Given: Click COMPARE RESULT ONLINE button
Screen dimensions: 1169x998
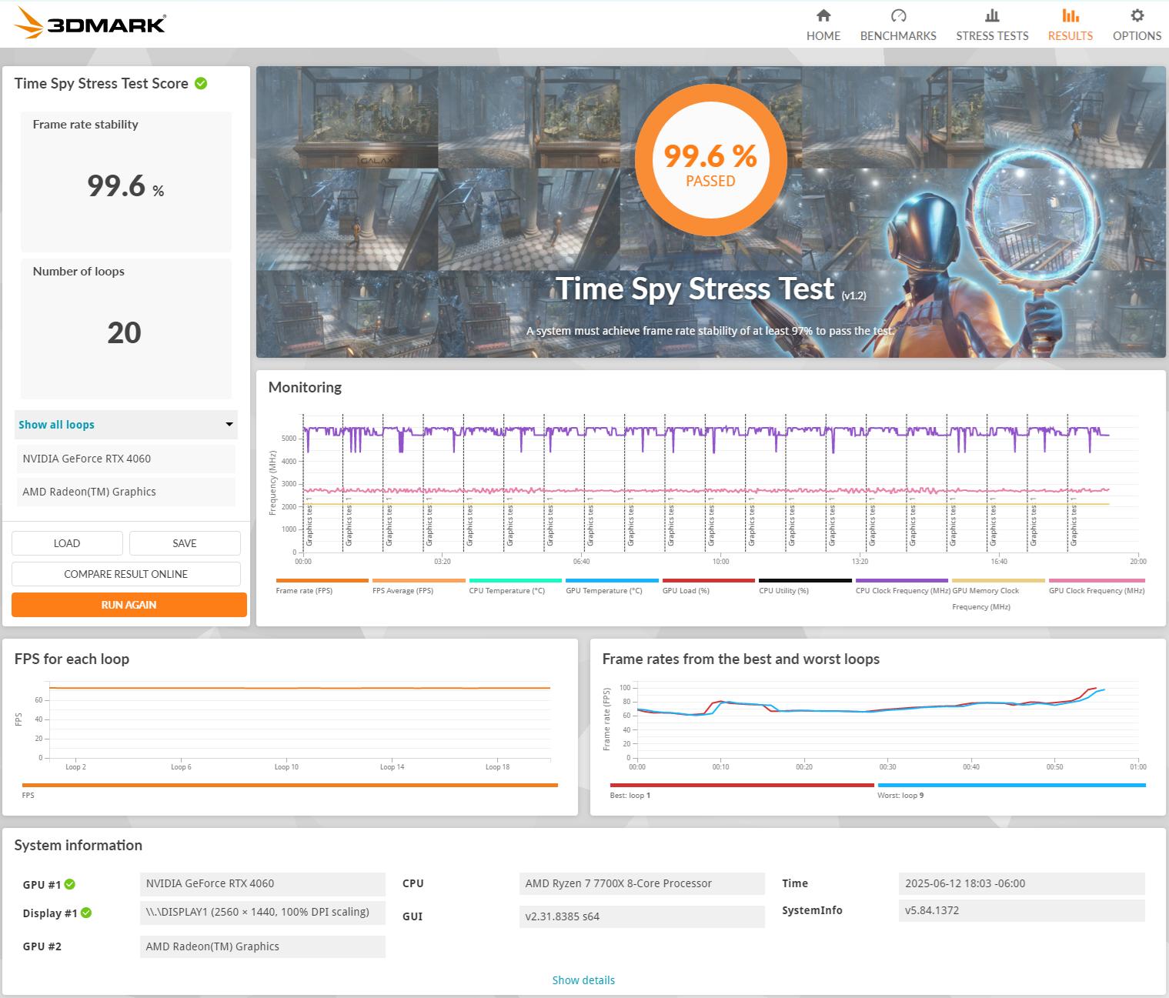Looking at the screenshot, I should 126,574.
